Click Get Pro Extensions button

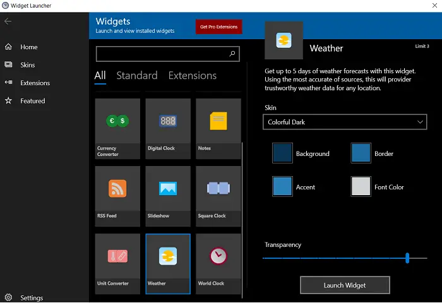218,27
